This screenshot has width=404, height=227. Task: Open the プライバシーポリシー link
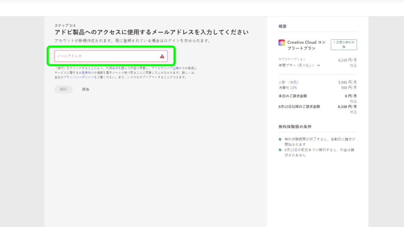(x=79, y=77)
